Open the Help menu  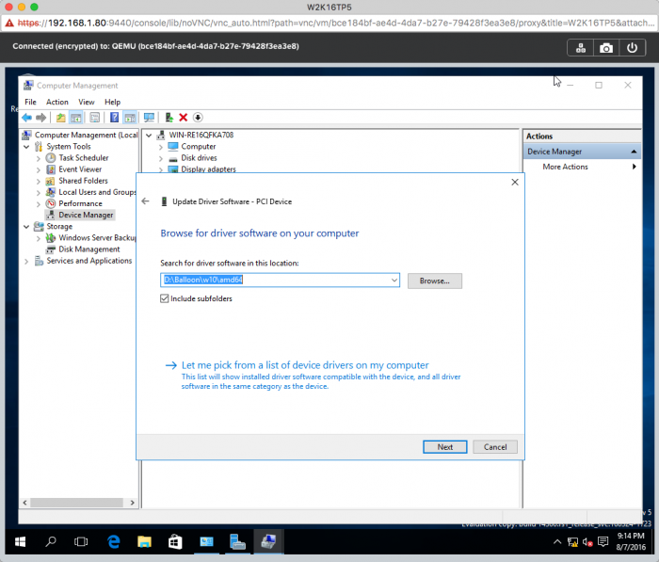(112, 102)
